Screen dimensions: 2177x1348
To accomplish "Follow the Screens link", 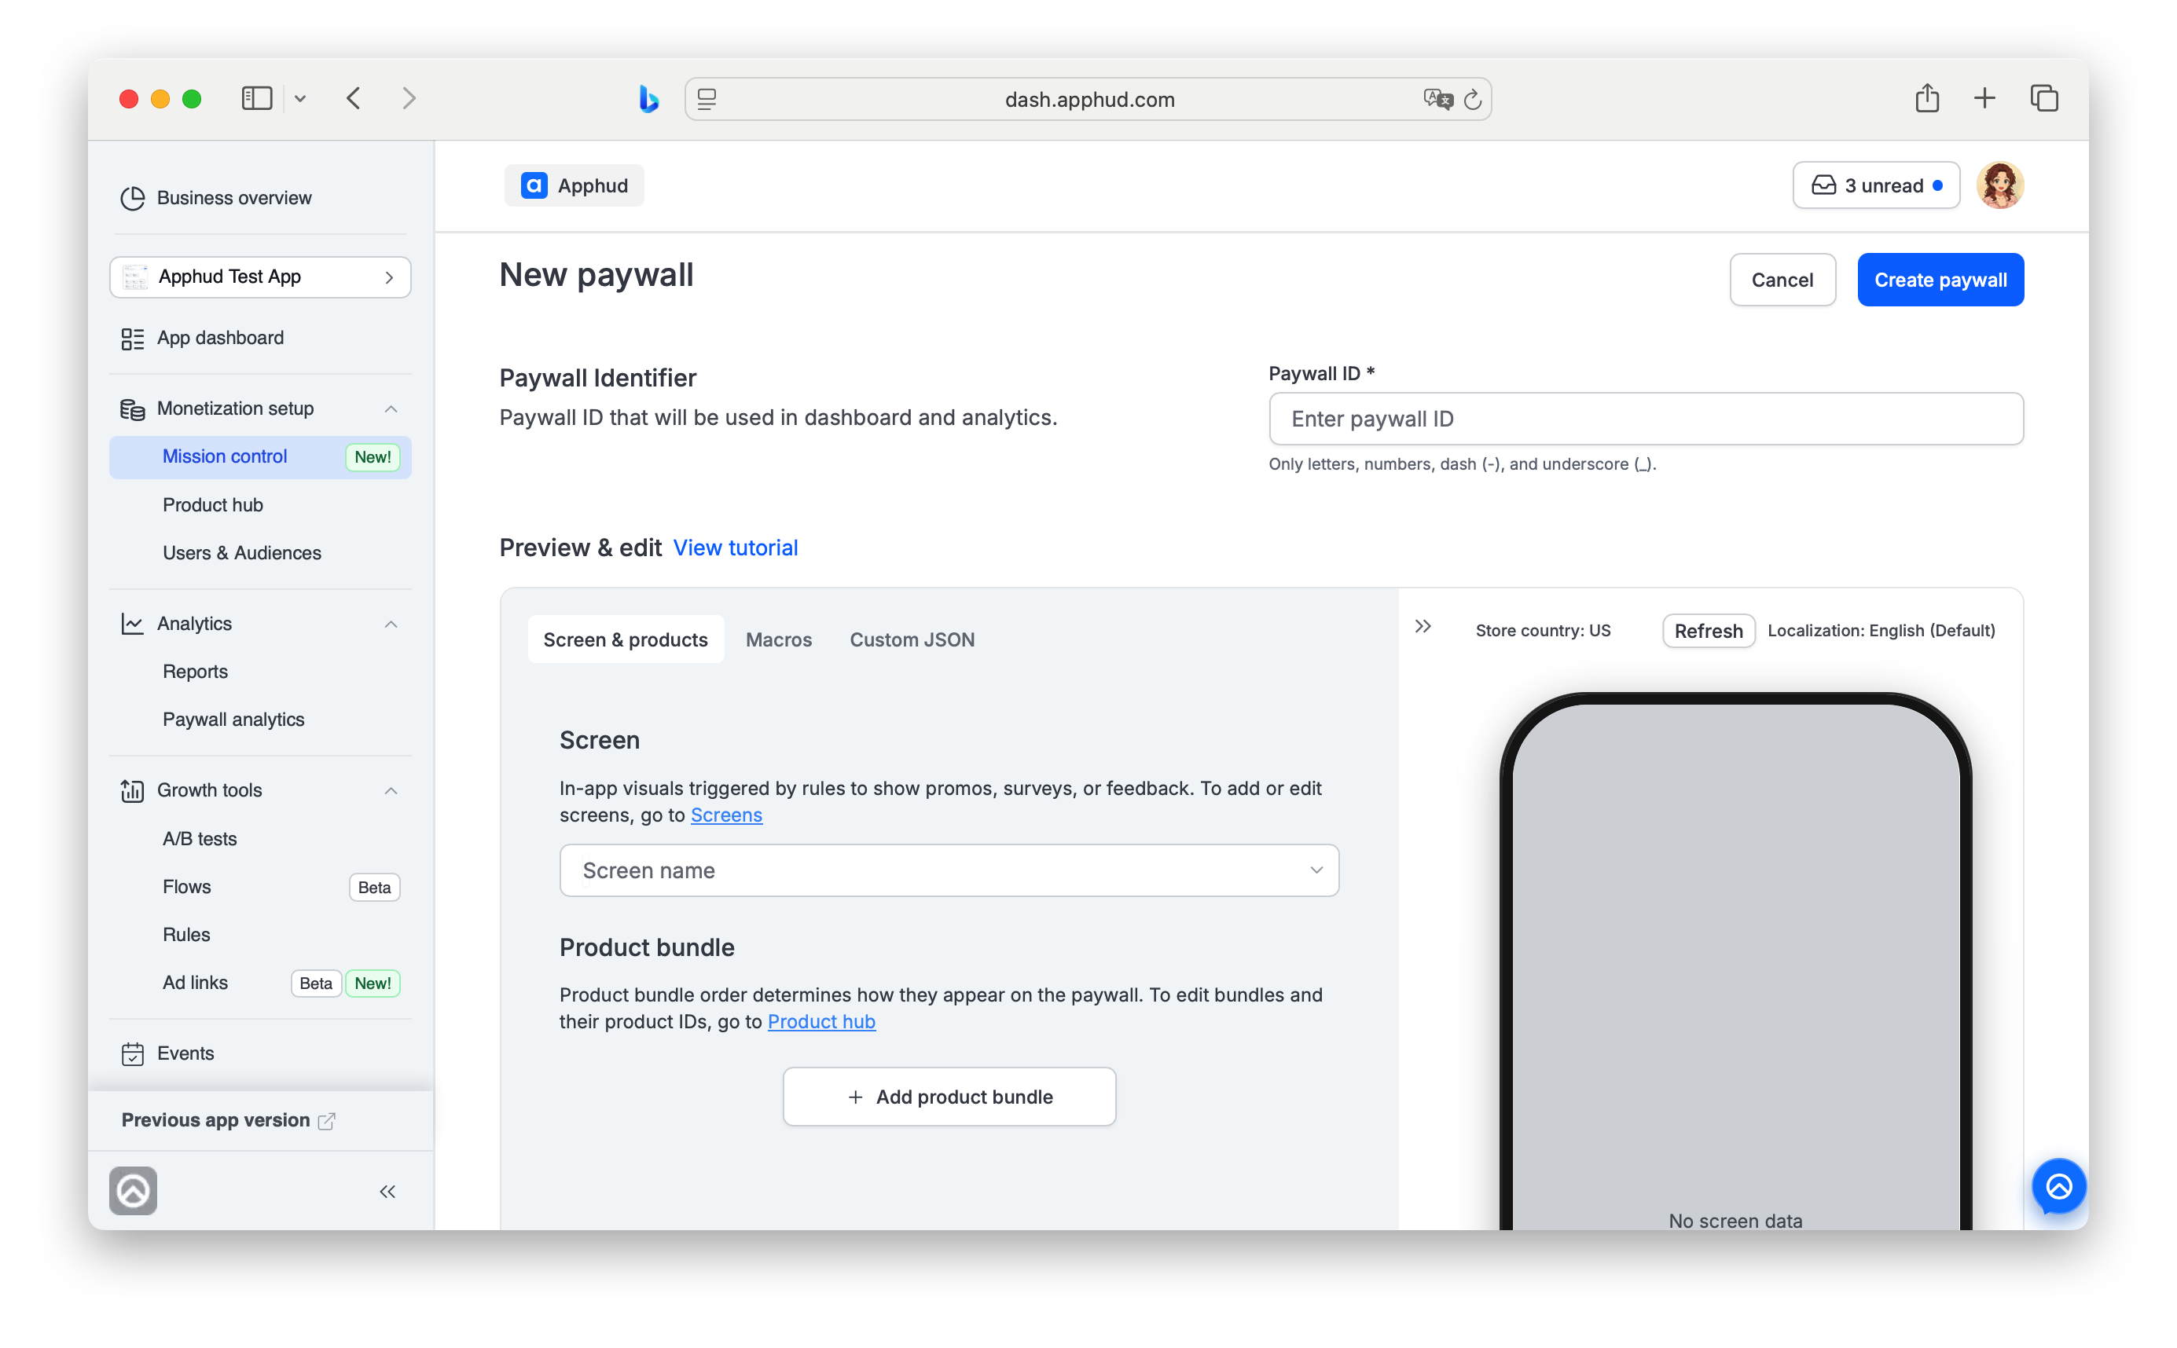I will [x=726, y=815].
